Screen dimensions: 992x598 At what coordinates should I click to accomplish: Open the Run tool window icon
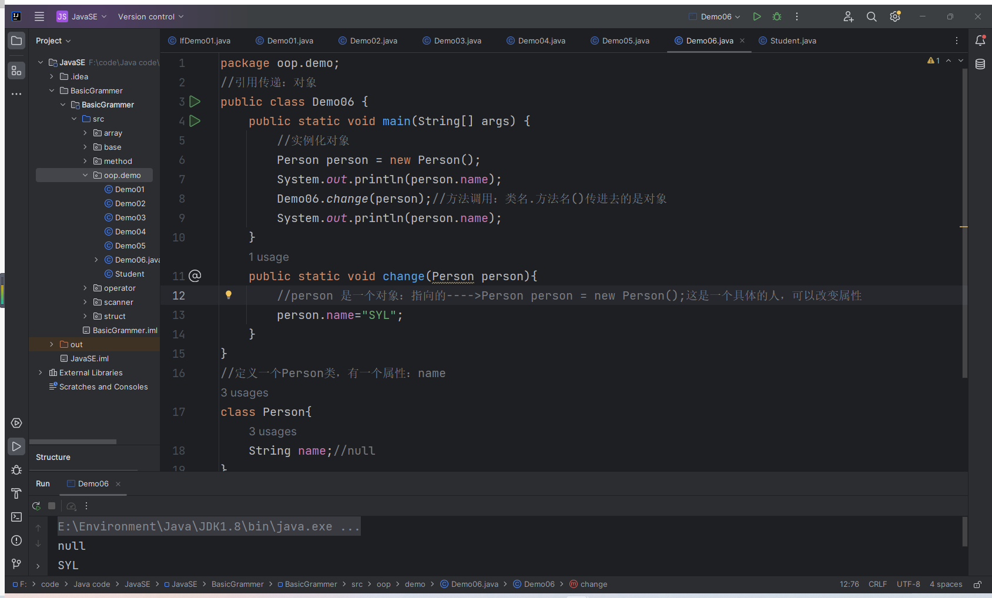(x=16, y=446)
